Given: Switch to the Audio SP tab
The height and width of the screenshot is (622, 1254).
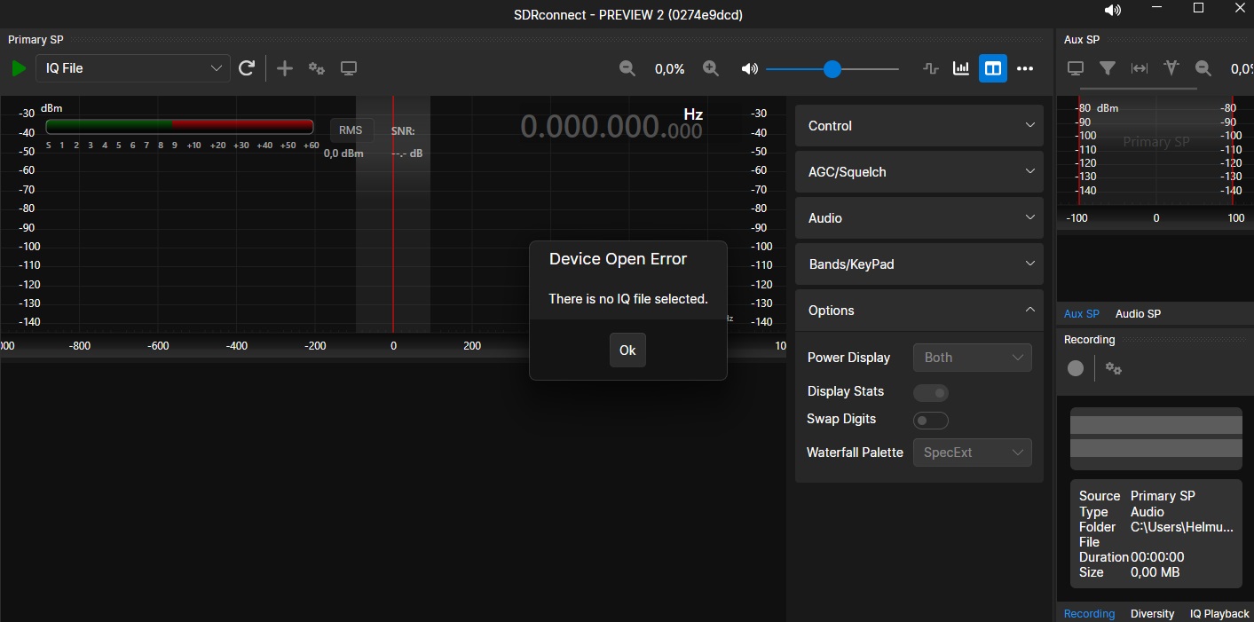Looking at the screenshot, I should click(x=1138, y=314).
